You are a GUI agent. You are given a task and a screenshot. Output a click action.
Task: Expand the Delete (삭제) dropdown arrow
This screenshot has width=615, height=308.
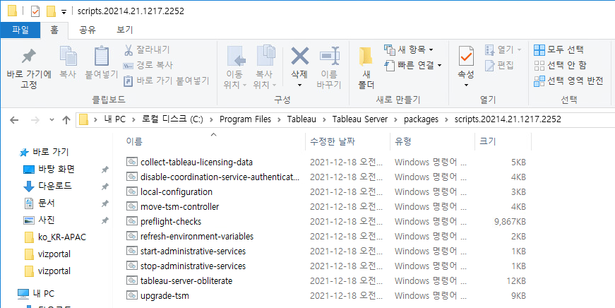[299, 85]
